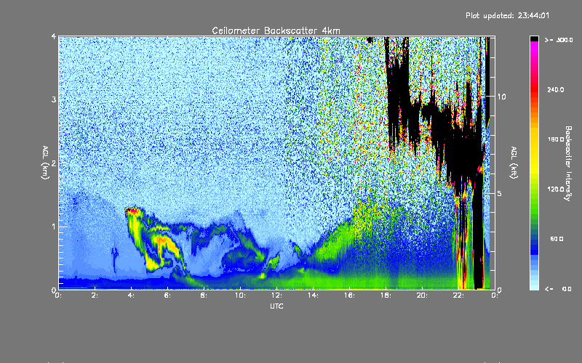Click the 'Backscatter Intensity' colorbar title

click(568, 163)
